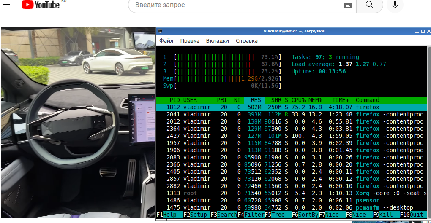This screenshot has width=431, height=223.
Task: Start voice search with microphone icon
Action: (x=395, y=5)
